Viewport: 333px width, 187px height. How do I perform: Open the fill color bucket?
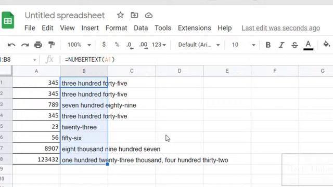(326, 45)
